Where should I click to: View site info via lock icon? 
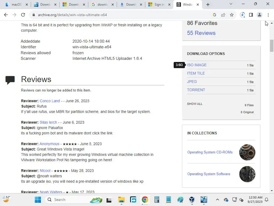(33, 15)
